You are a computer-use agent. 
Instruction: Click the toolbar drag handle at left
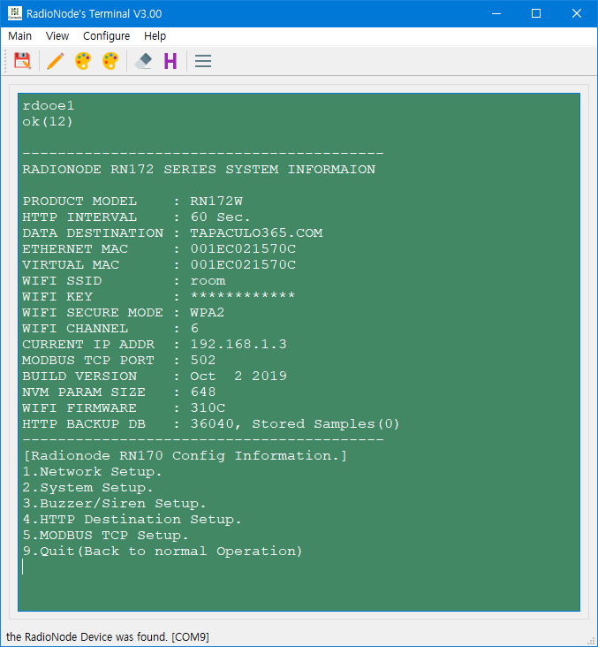point(5,61)
